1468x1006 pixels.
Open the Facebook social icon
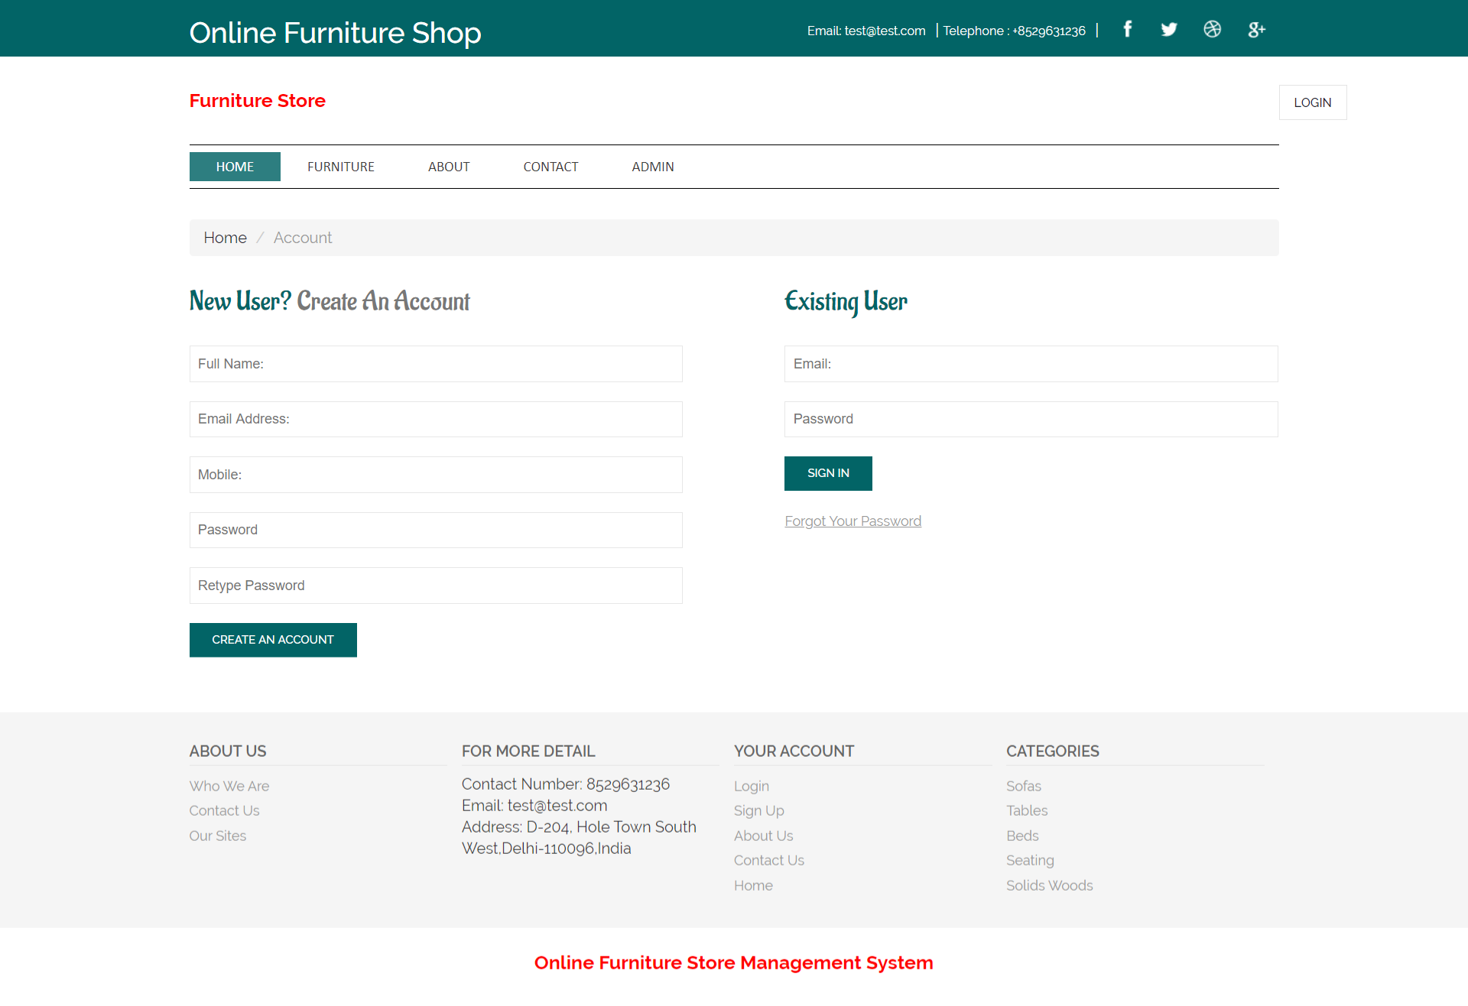1127,30
